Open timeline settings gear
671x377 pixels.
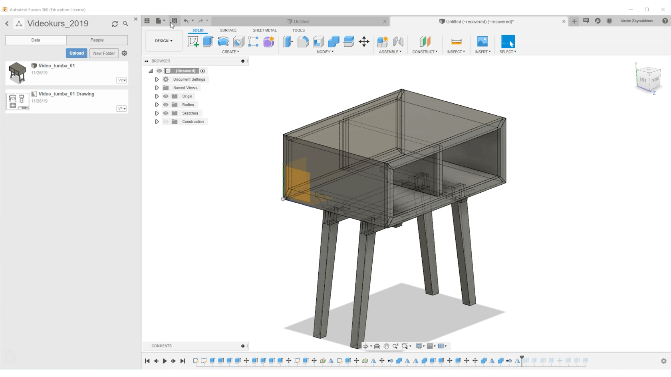(663, 361)
